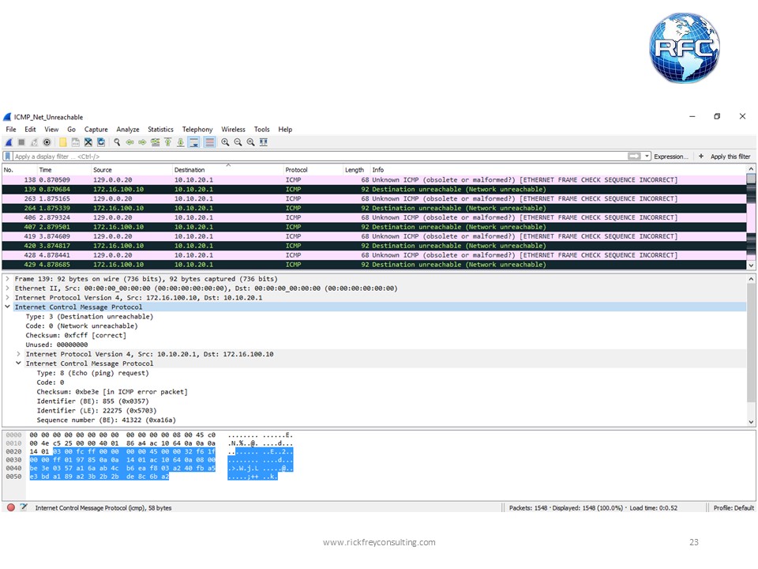Select the Checksum: 0xfcff [correct] field
The width and height of the screenshot is (758, 569).
[x=76, y=335]
